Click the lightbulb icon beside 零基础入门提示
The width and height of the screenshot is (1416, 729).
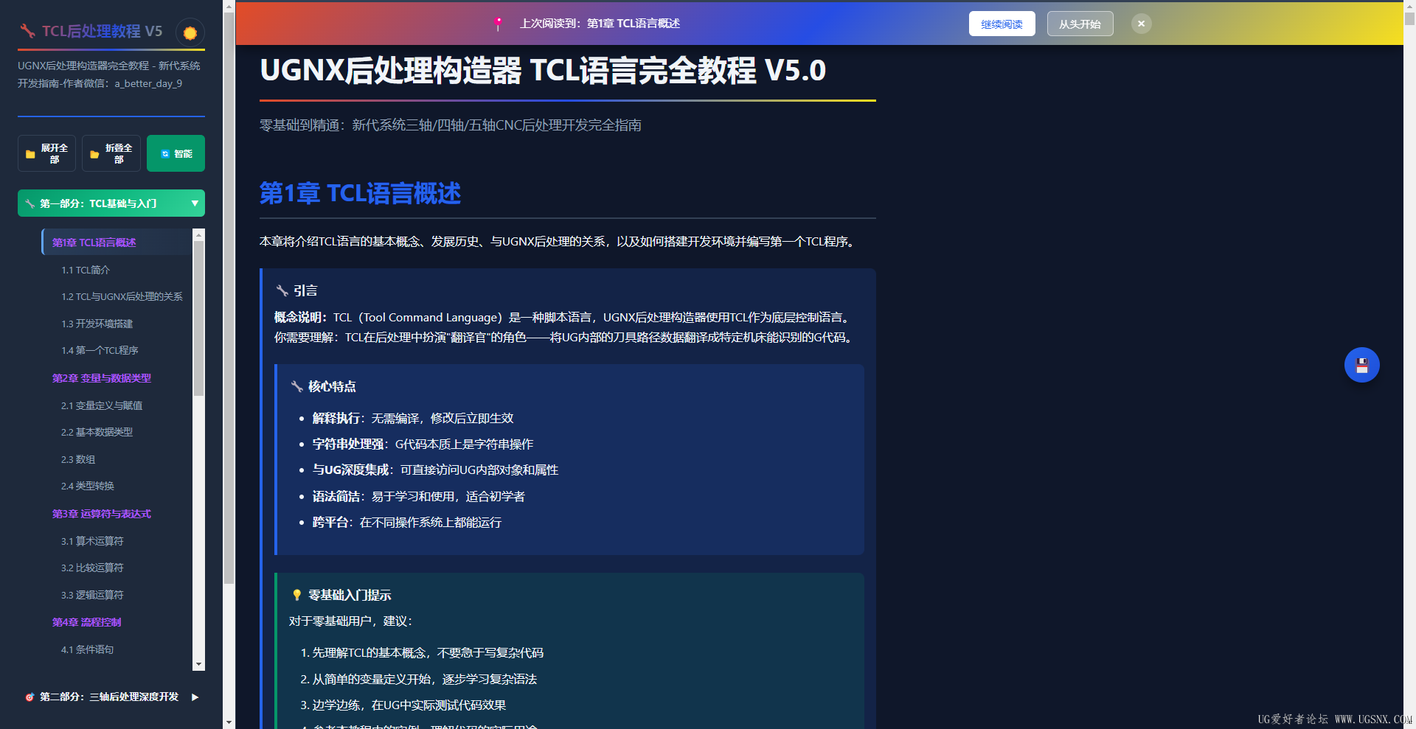(296, 595)
